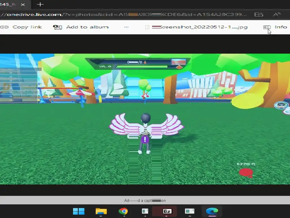Click the round avatar icon at the right edge
This screenshot has height=218, width=290.
[281, 105]
